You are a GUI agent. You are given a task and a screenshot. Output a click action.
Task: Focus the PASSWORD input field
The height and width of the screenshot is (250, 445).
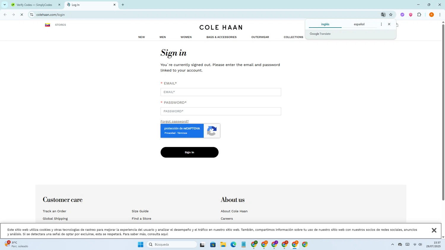click(221, 111)
